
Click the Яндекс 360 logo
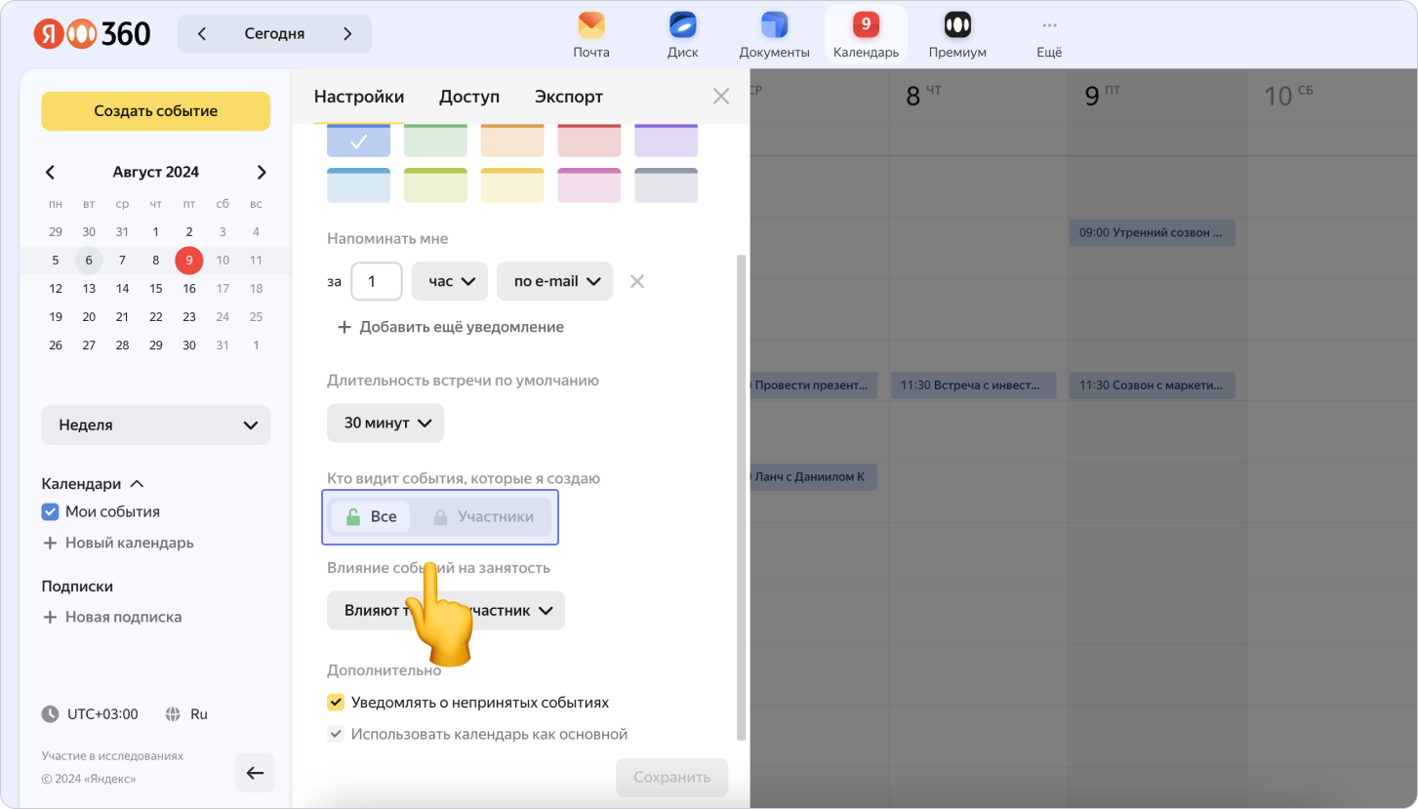[x=93, y=34]
